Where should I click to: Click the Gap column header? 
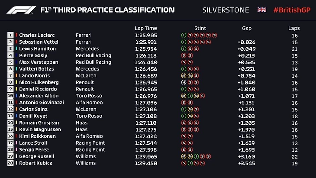[247, 28]
